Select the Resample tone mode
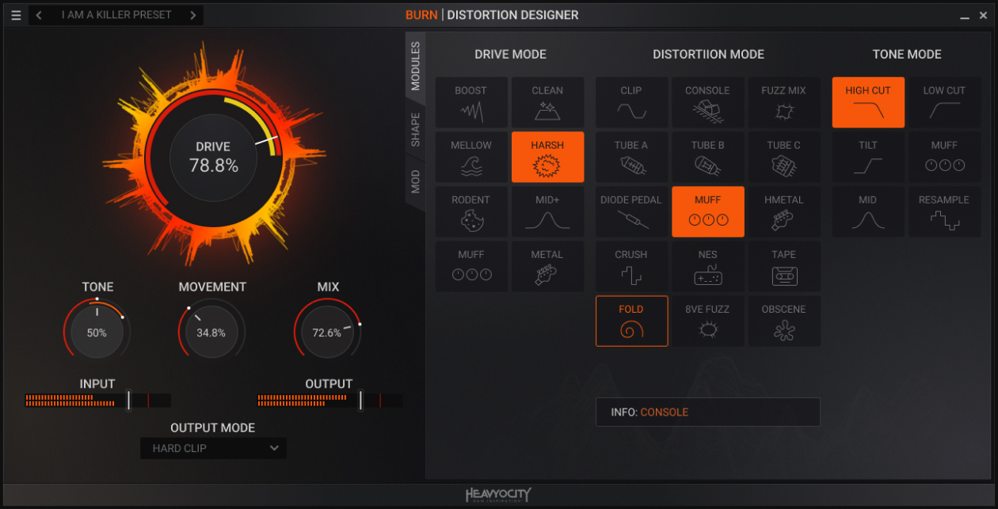 click(x=944, y=211)
